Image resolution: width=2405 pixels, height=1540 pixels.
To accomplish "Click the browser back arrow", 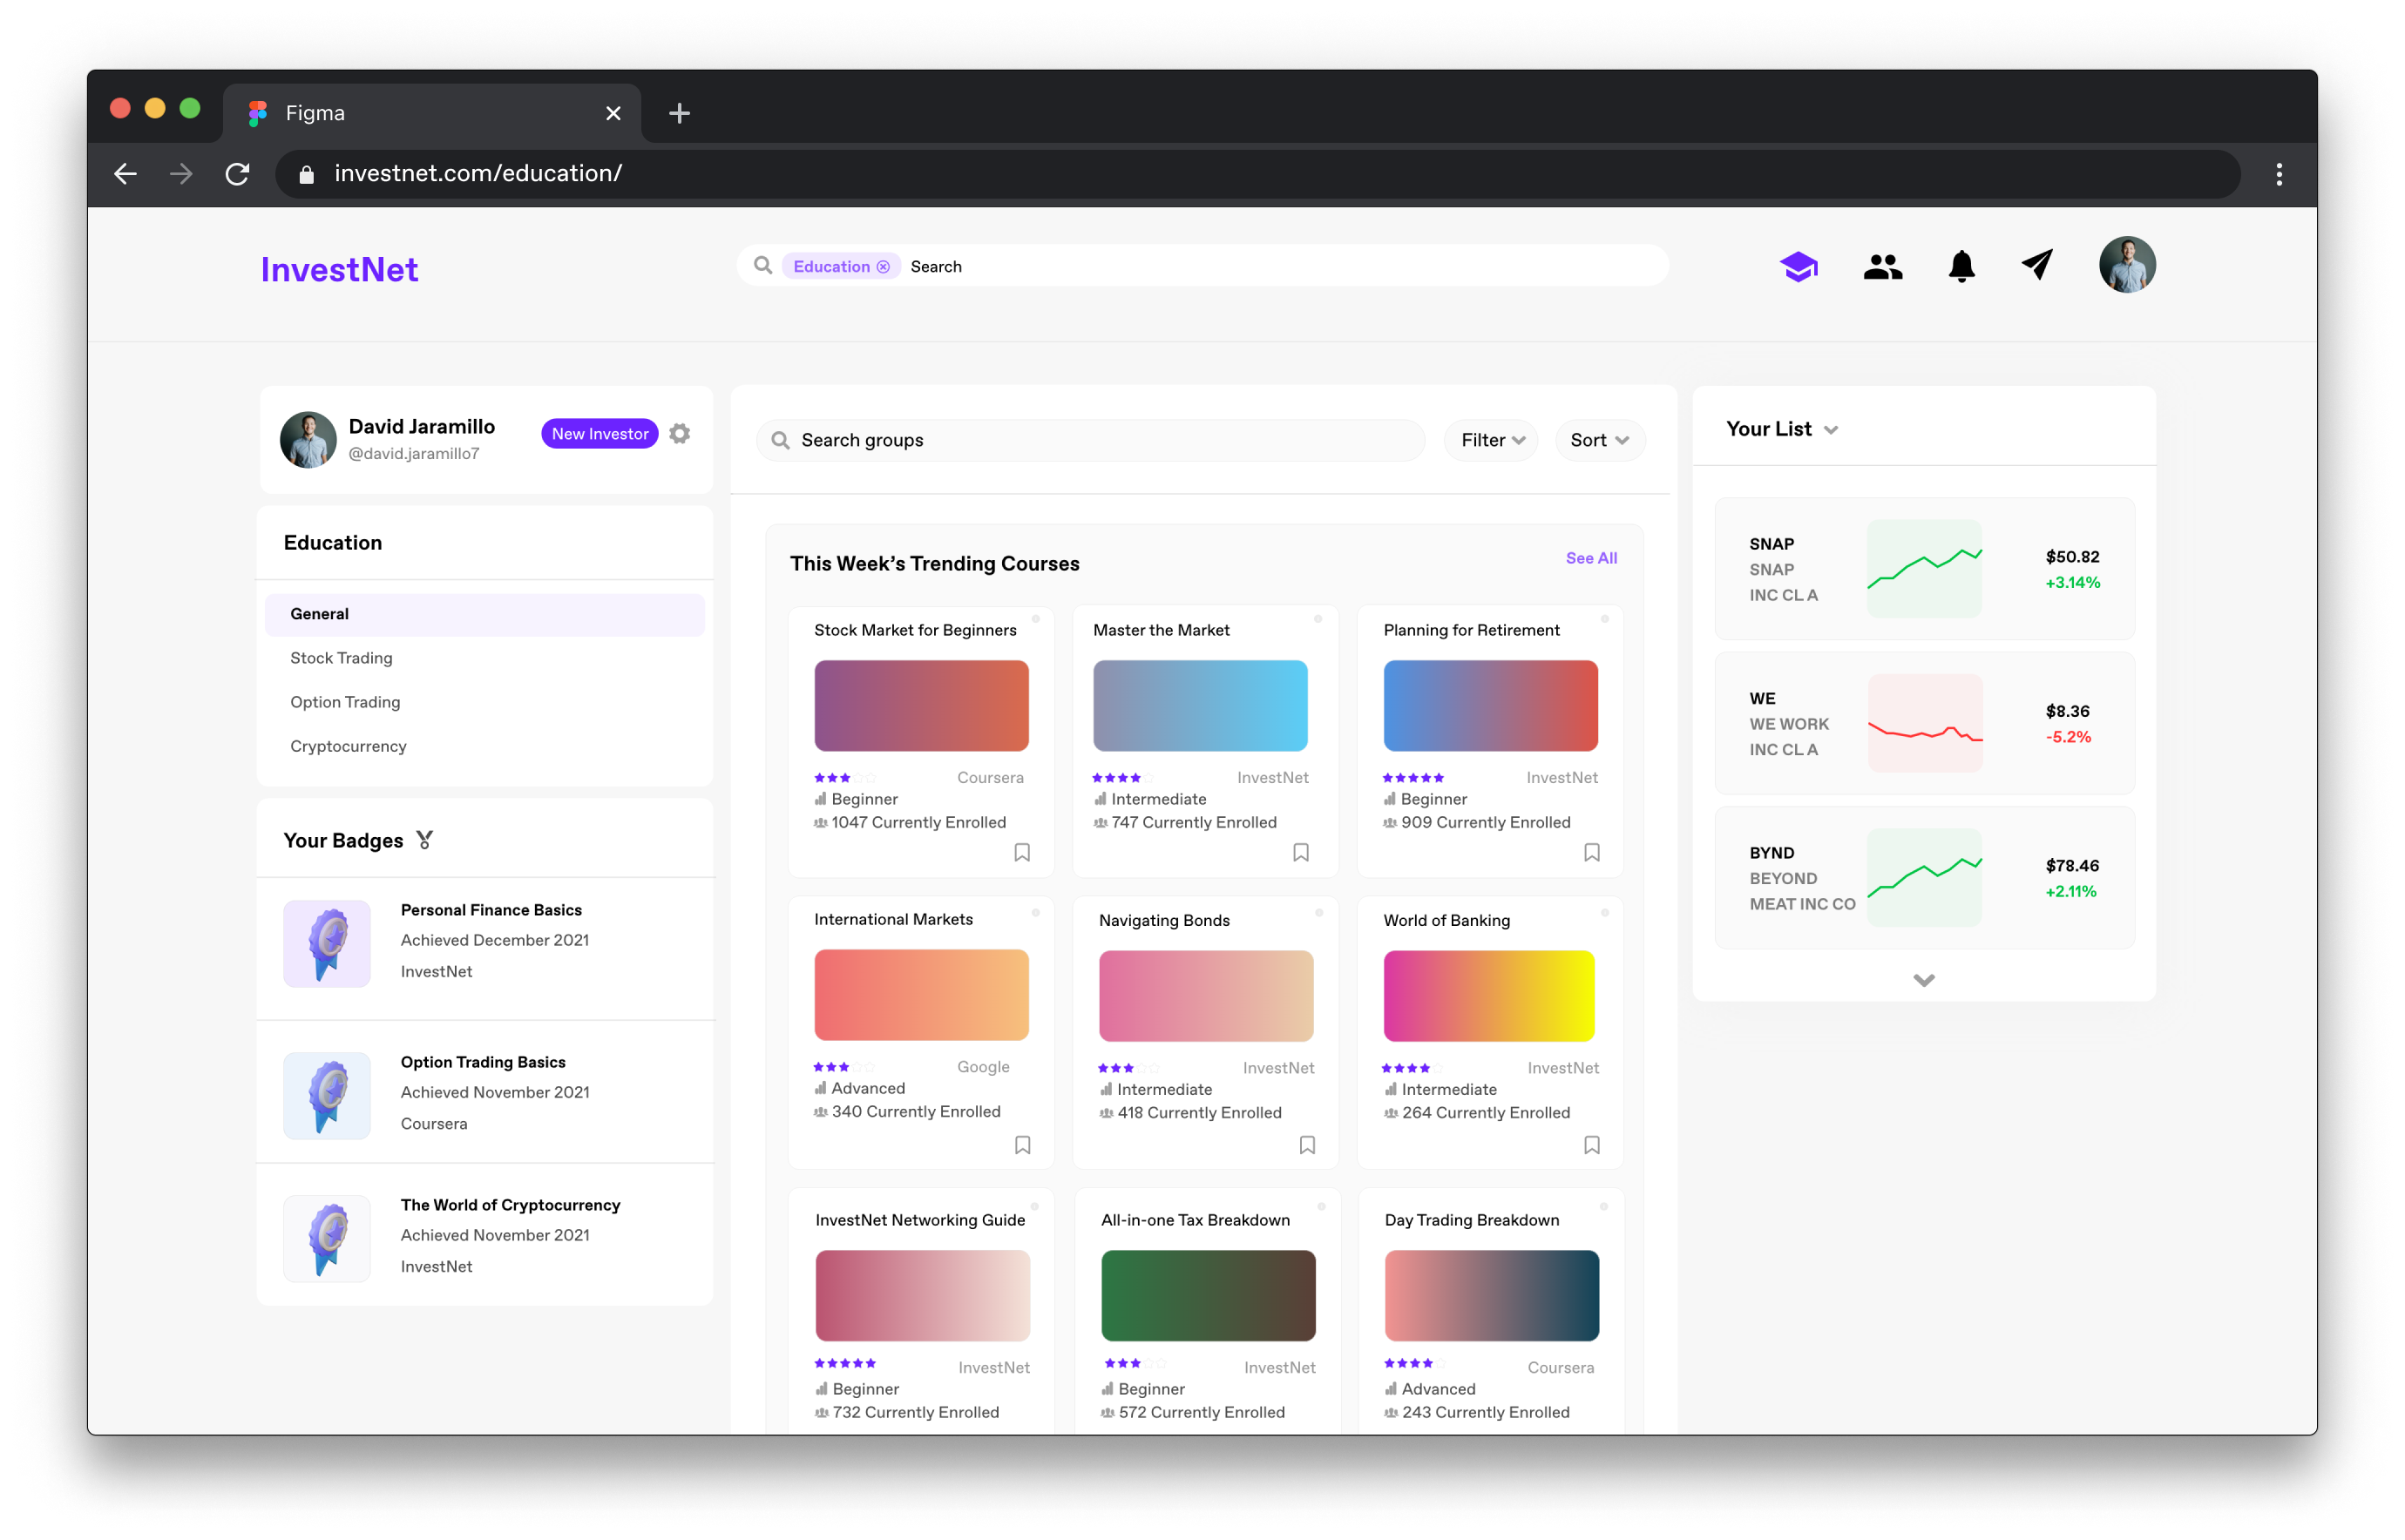I will coord(125,174).
